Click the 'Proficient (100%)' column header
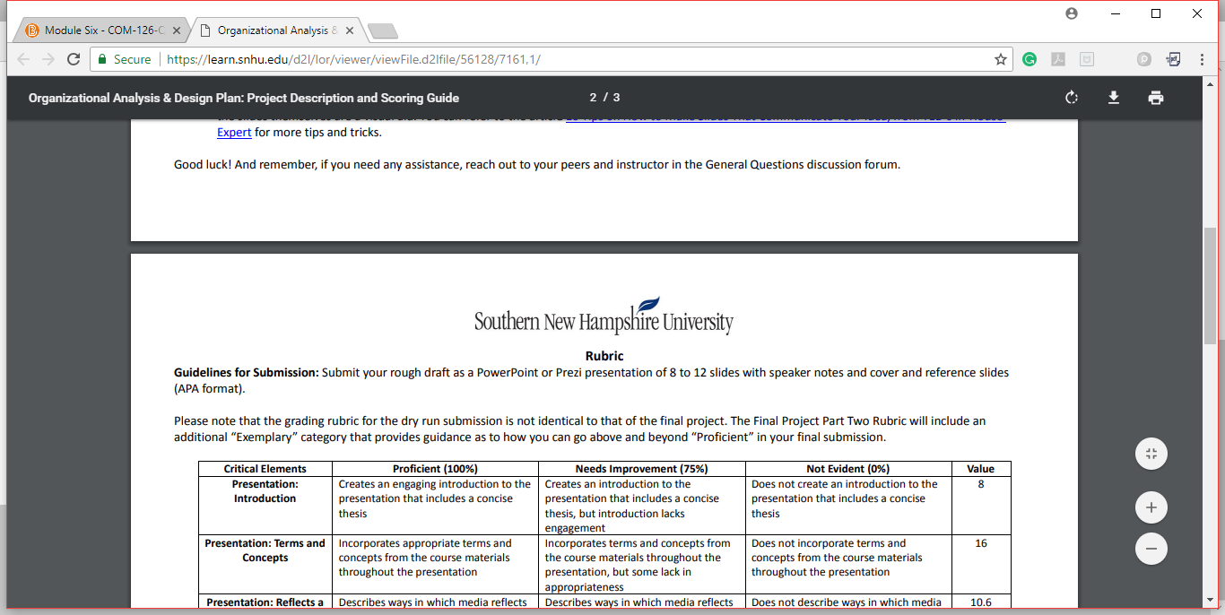This screenshot has width=1225, height=615. point(435,469)
